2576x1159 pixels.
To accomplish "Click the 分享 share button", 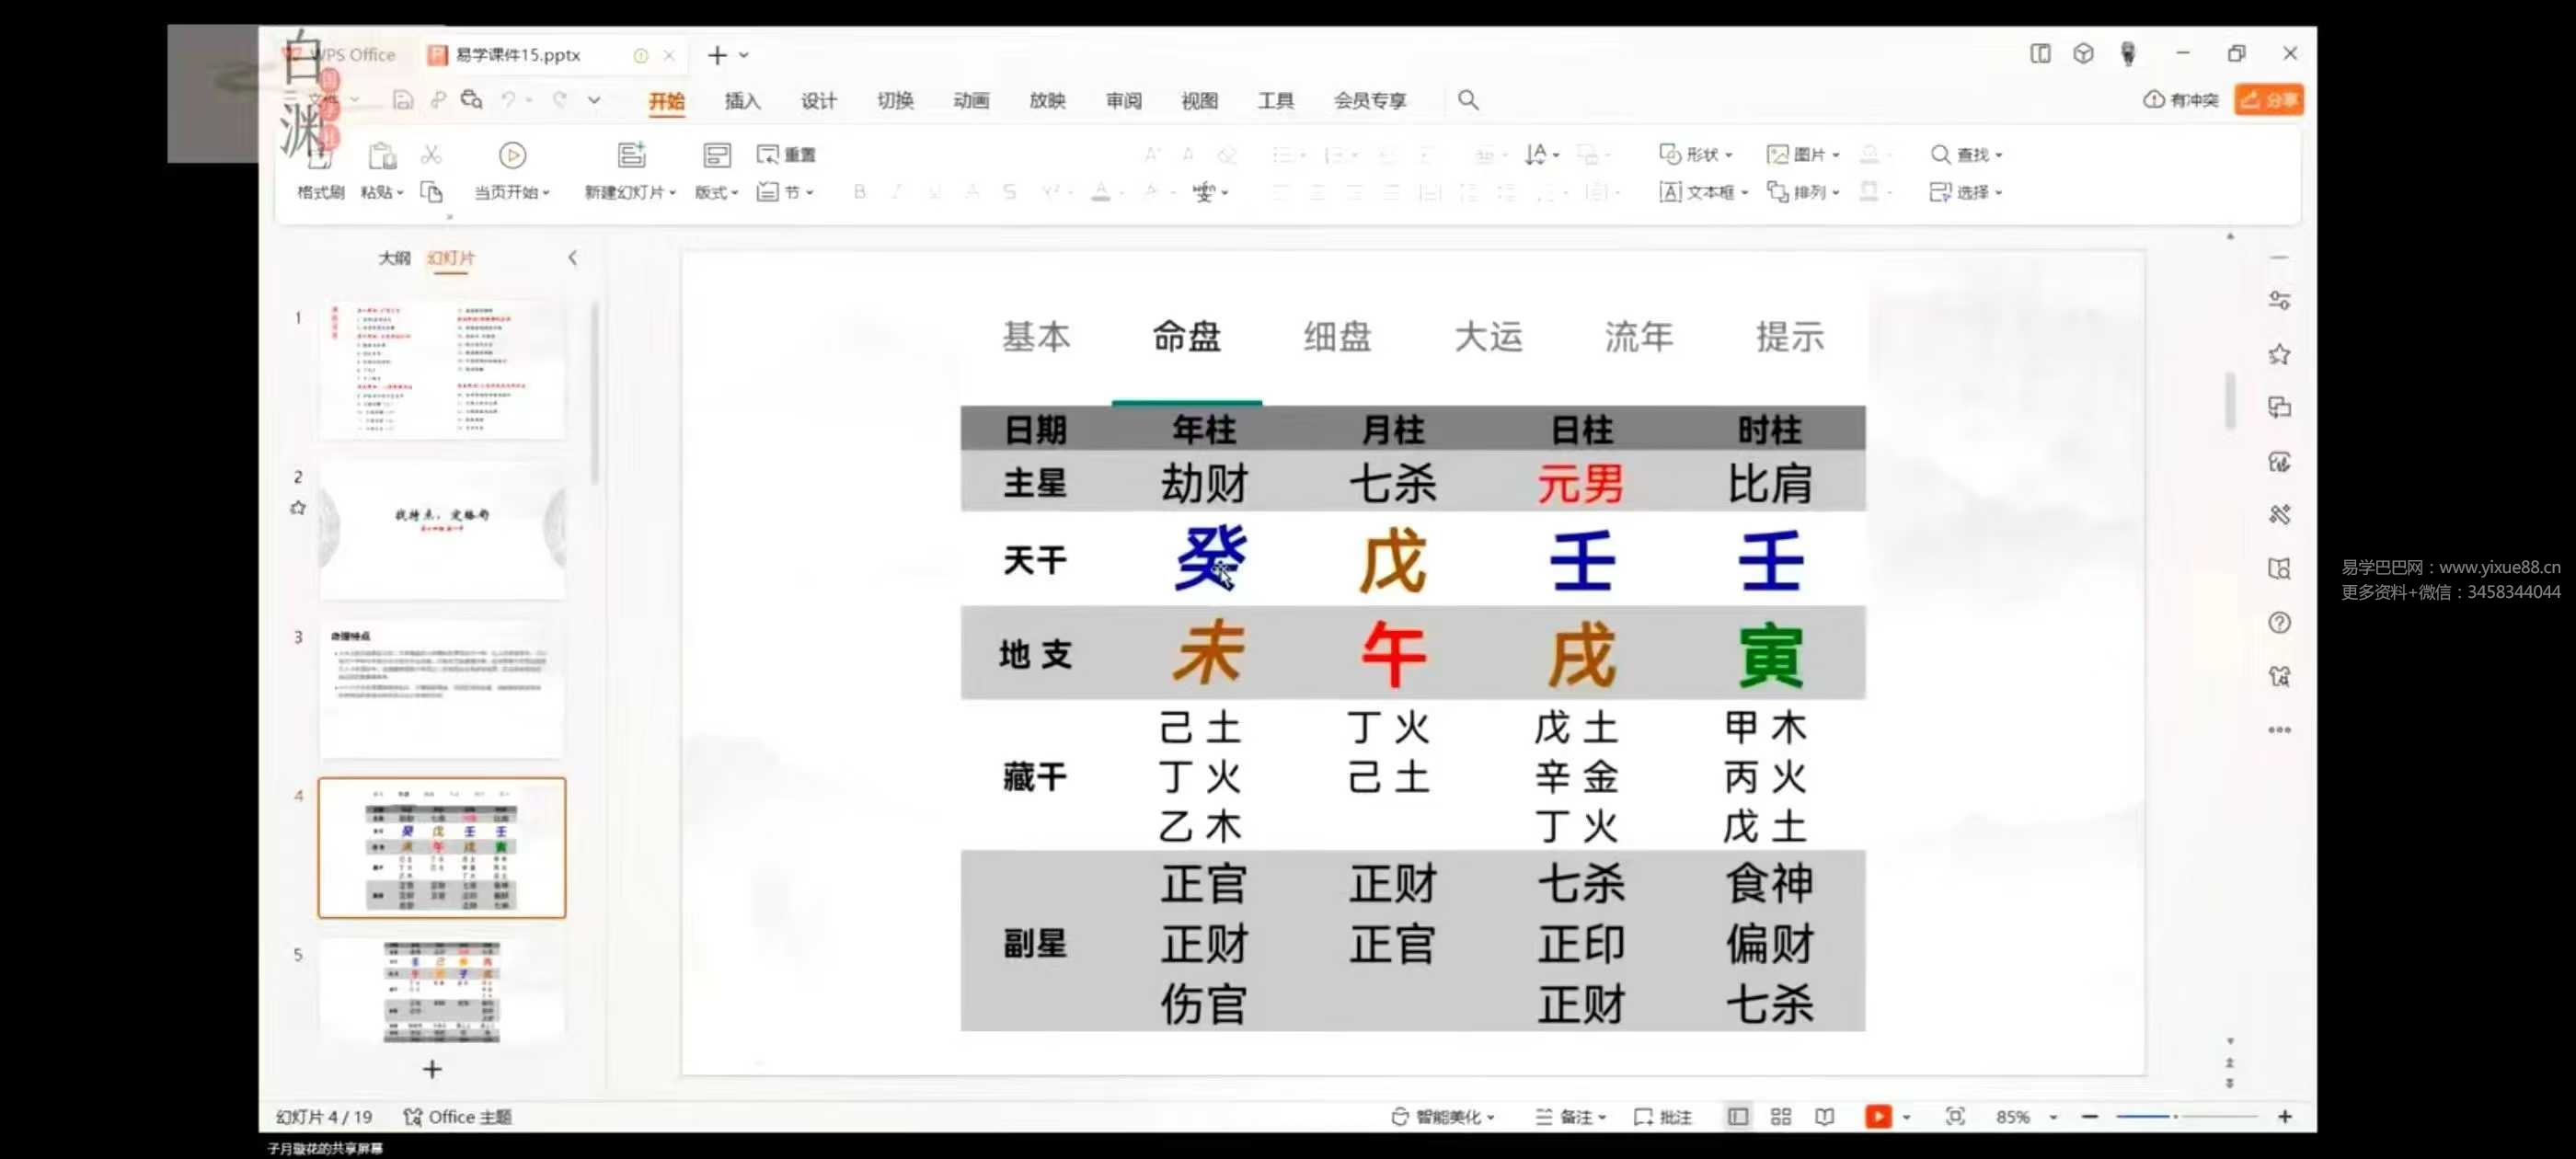I will point(2268,100).
